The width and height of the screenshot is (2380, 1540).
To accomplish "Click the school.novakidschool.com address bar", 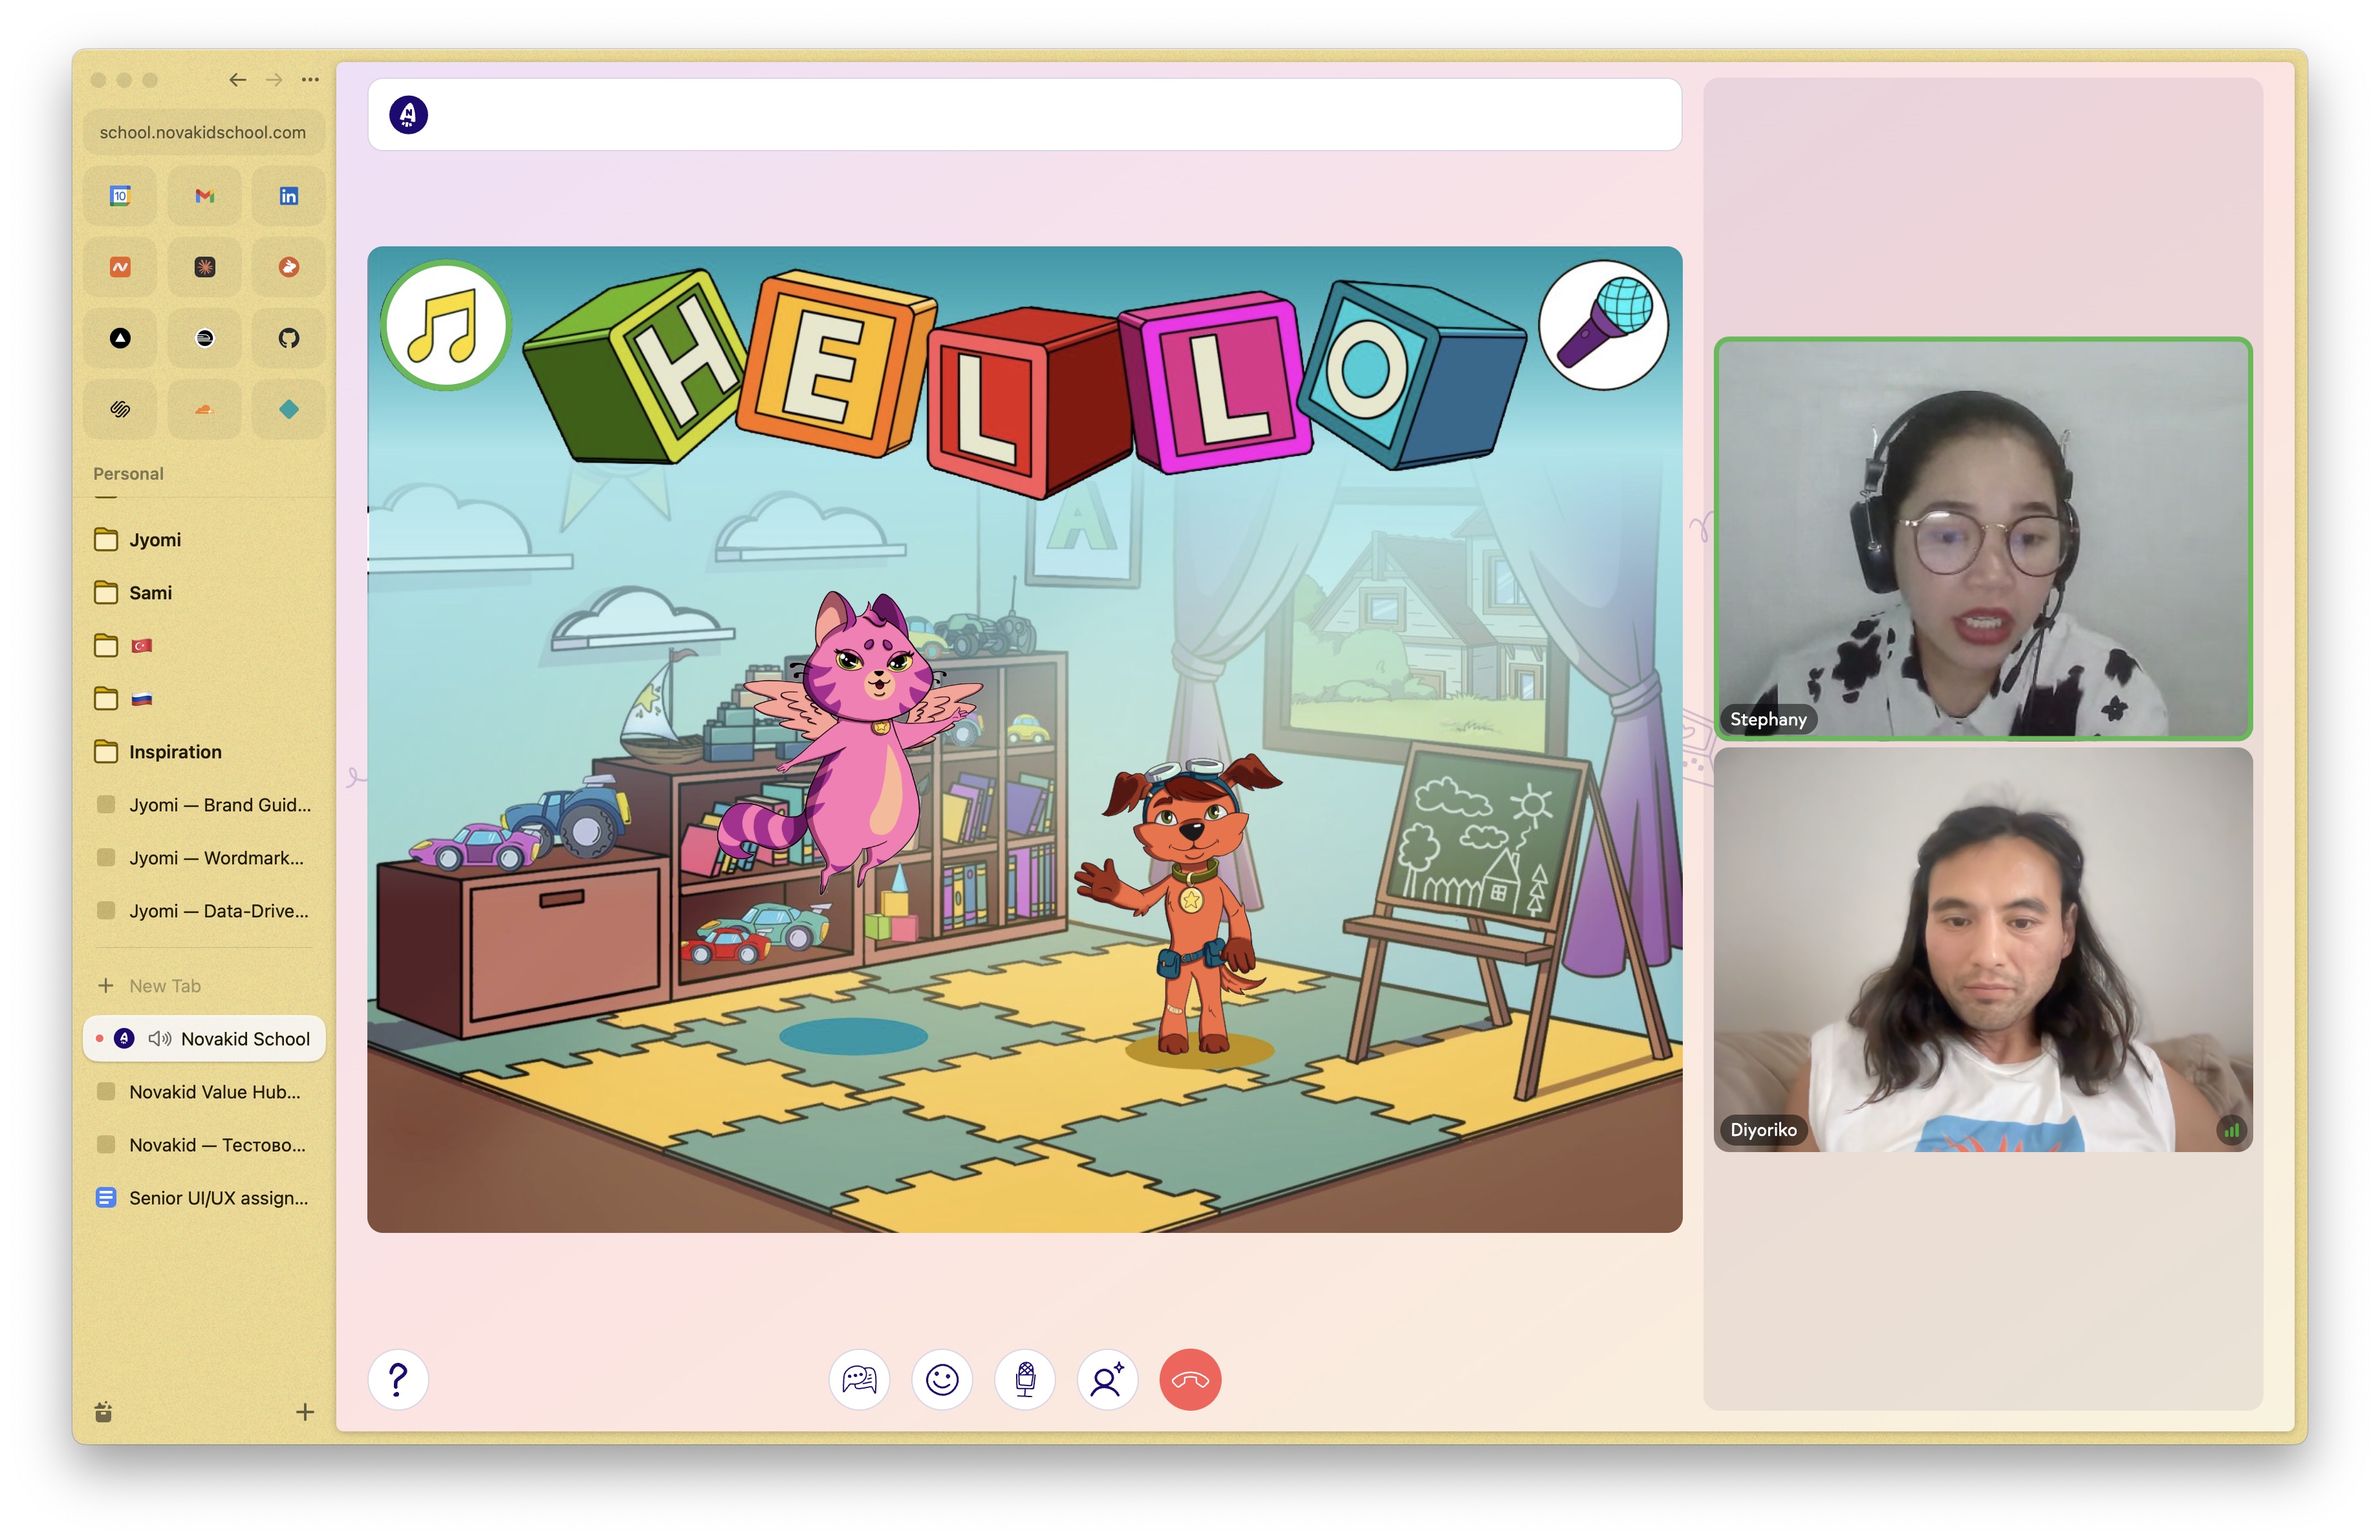I will (203, 132).
